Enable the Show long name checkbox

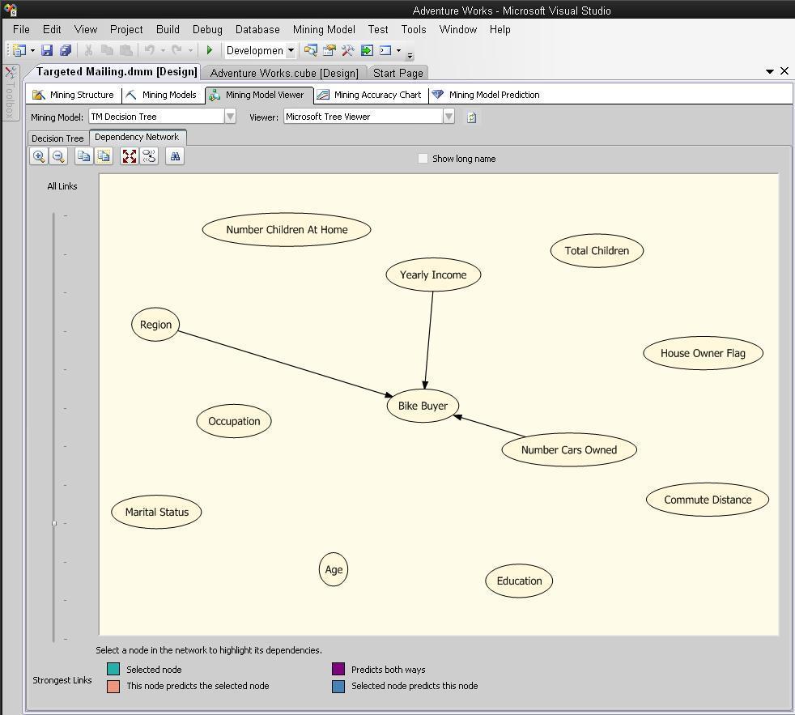[x=423, y=159]
